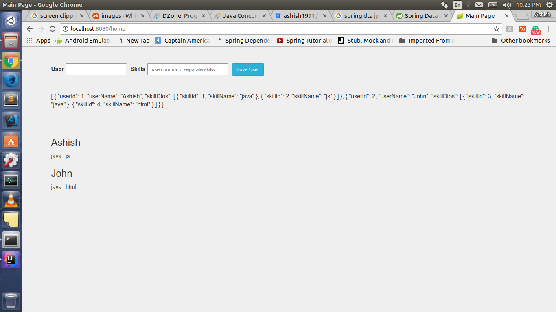Launch Firefox from the Ubuntu dock
Screen dimensions: 556x312
pyautogui.click(x=11, y=80)
